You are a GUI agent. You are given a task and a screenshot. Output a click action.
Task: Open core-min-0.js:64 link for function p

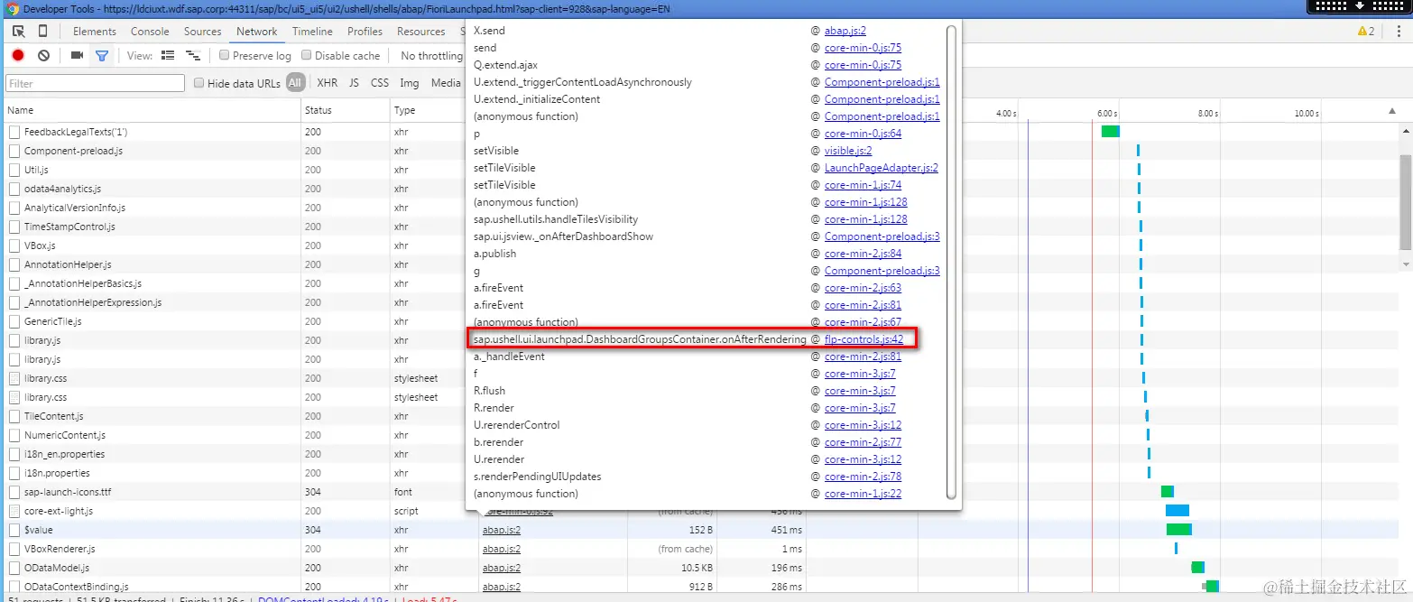[x=863, y=134]
